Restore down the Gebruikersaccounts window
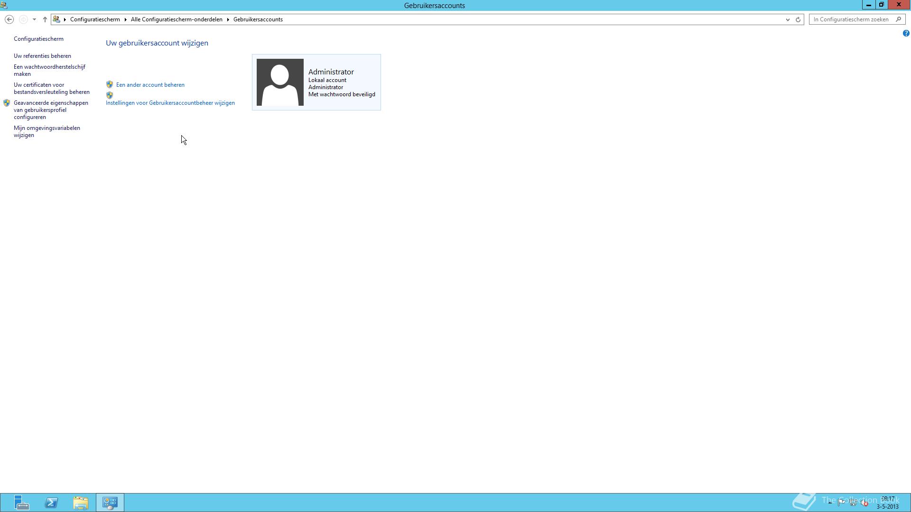 [881, 5]
